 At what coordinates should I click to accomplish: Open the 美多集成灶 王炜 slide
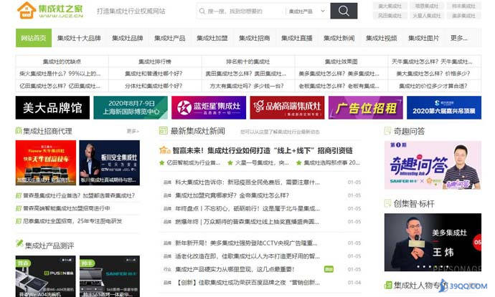(433, 242)
